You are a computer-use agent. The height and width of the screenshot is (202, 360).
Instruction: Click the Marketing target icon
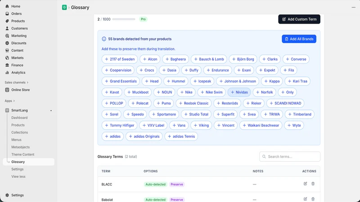7,36
